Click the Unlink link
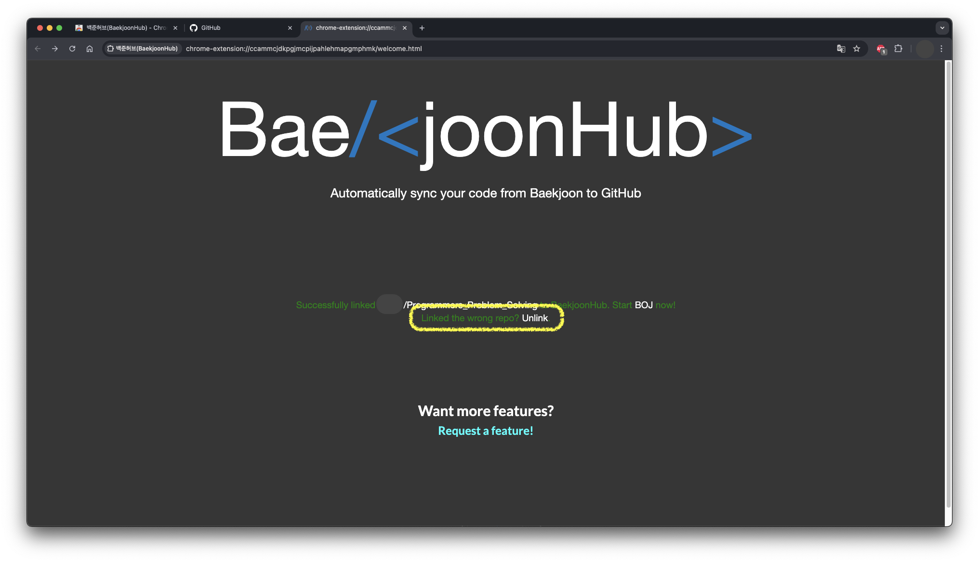 click(535, 318)
